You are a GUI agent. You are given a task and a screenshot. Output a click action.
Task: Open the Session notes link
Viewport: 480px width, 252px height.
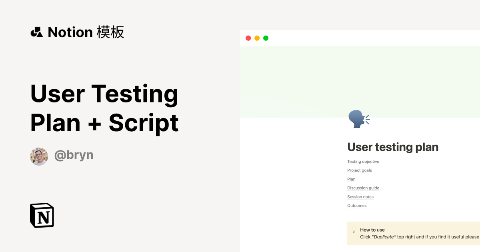360,196
